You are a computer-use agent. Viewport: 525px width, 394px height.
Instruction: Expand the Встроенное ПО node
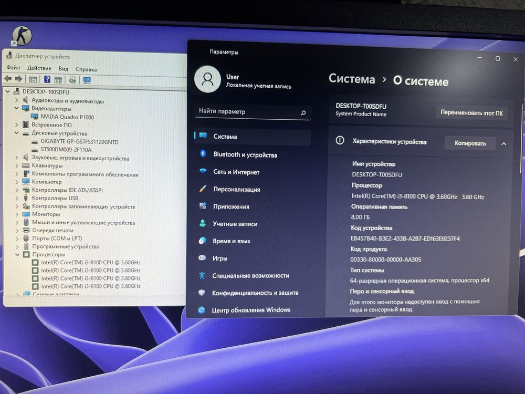[16, 125]
